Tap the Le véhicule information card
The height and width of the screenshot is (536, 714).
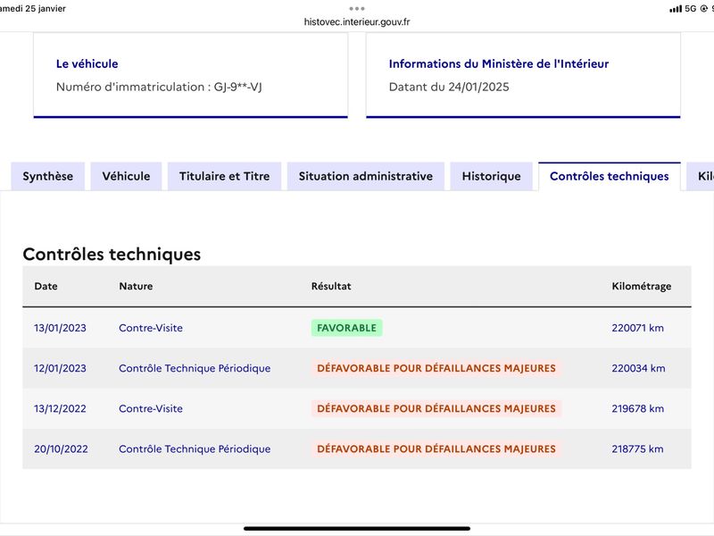(x=191, y=75)
